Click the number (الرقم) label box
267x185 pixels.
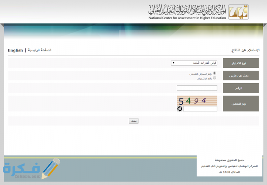point(241,88)
